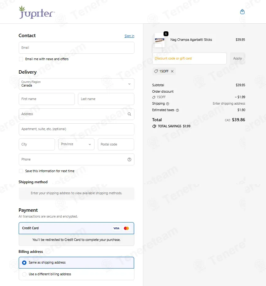
Task: Click the Nag Champa Agarbatti Sticks name
Action: [x=191, y=40]
